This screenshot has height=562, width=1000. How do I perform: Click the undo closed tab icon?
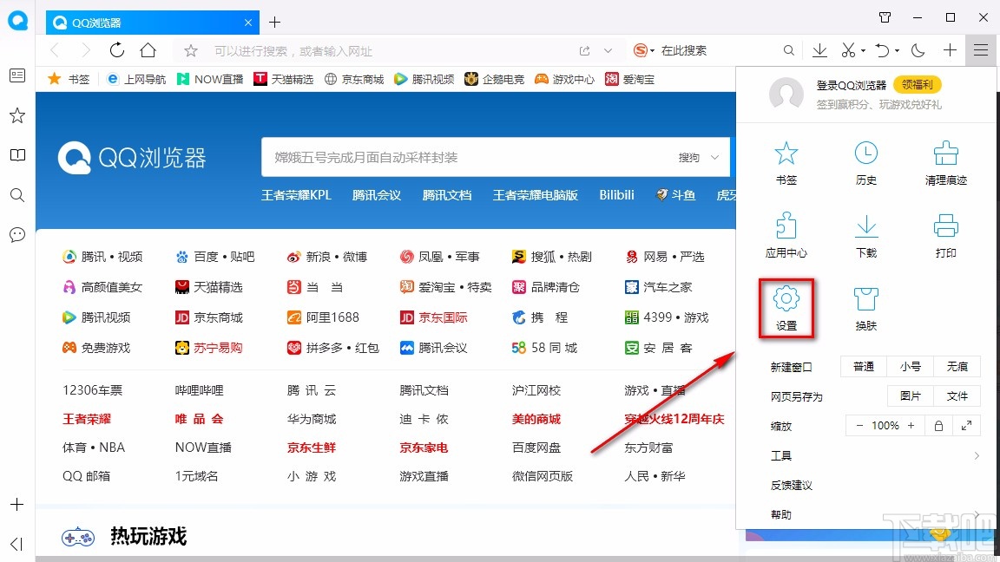[882, 50]
